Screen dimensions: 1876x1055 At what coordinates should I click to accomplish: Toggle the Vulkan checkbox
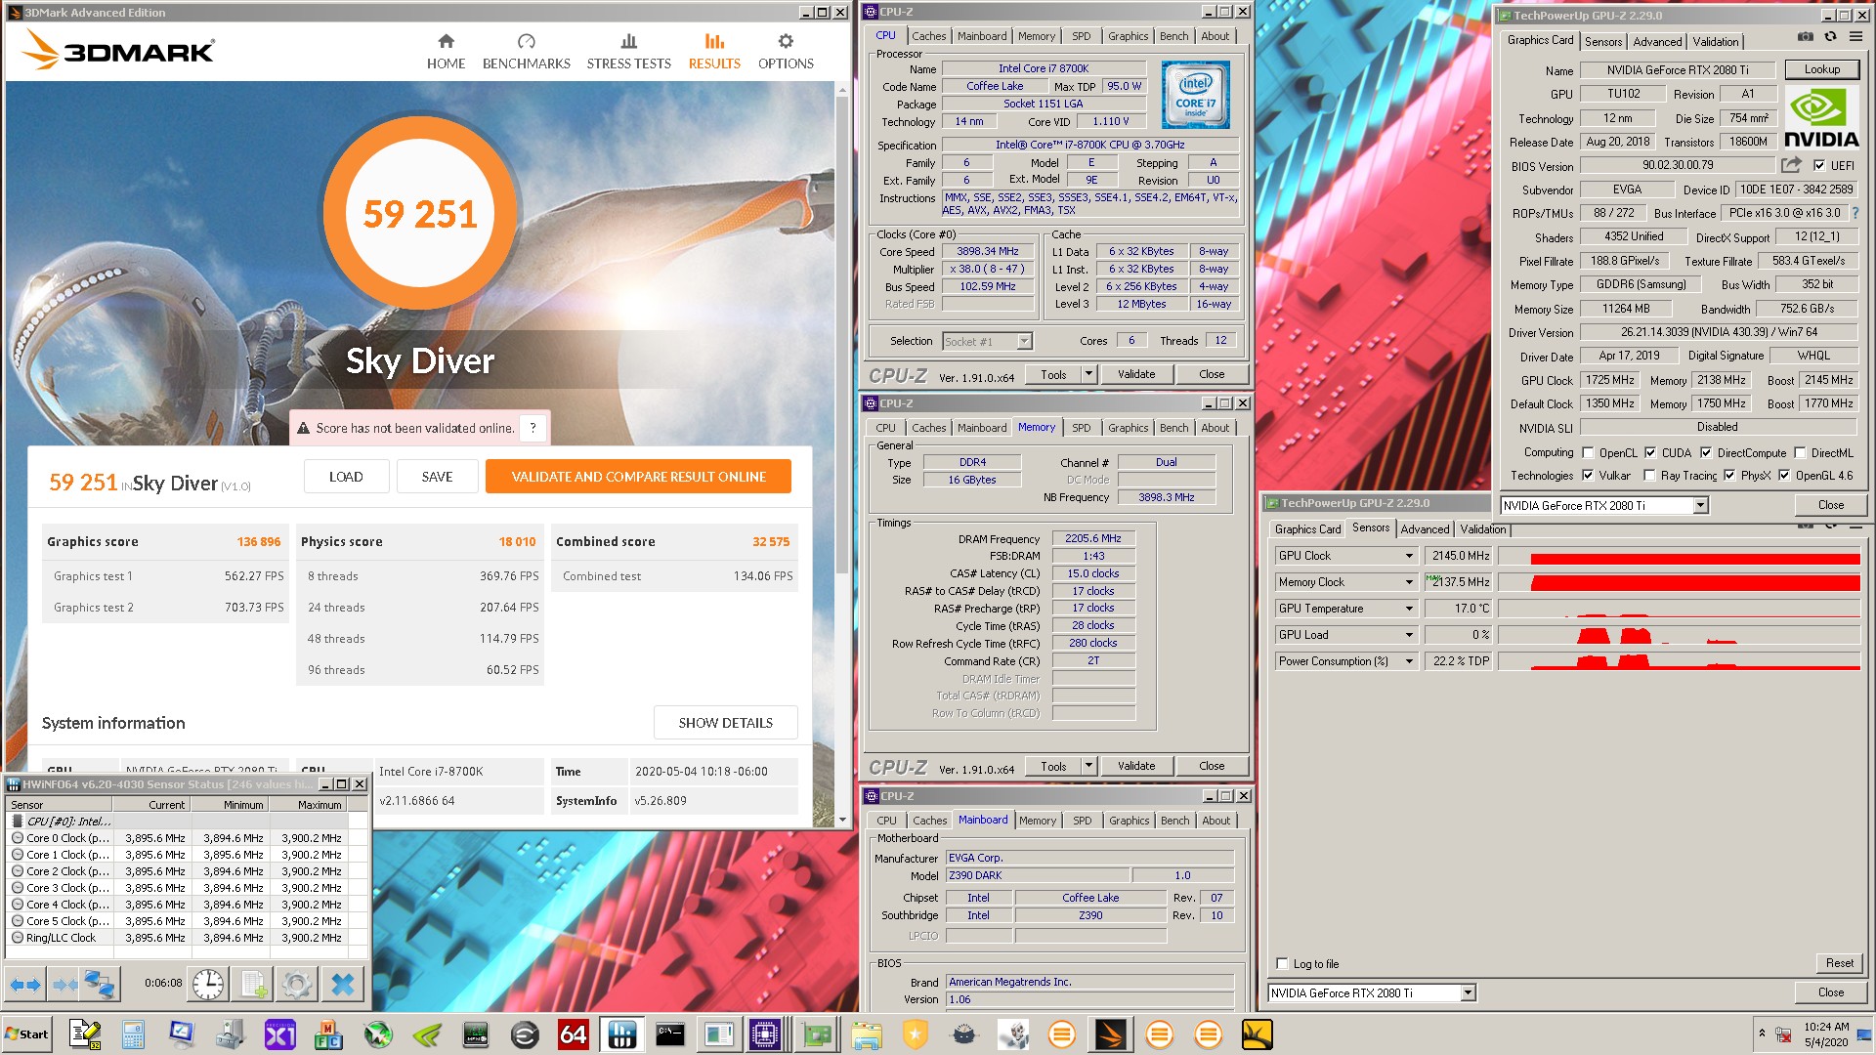pos(1588,476)
